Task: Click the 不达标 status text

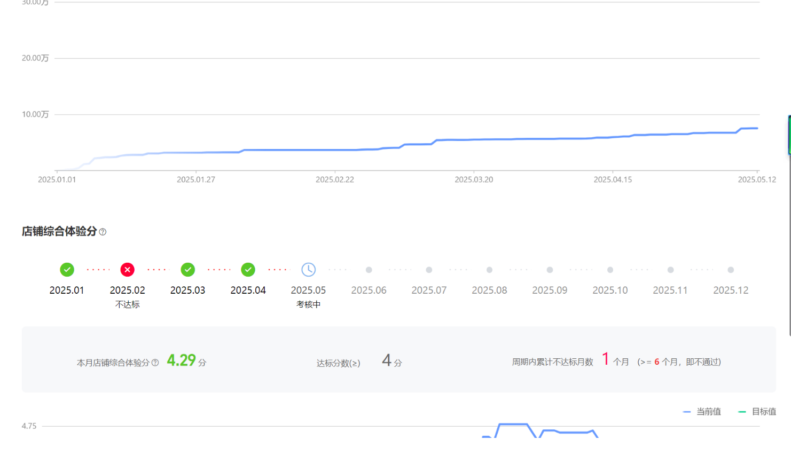Action: pyautogui.click(x=127, y=304)
